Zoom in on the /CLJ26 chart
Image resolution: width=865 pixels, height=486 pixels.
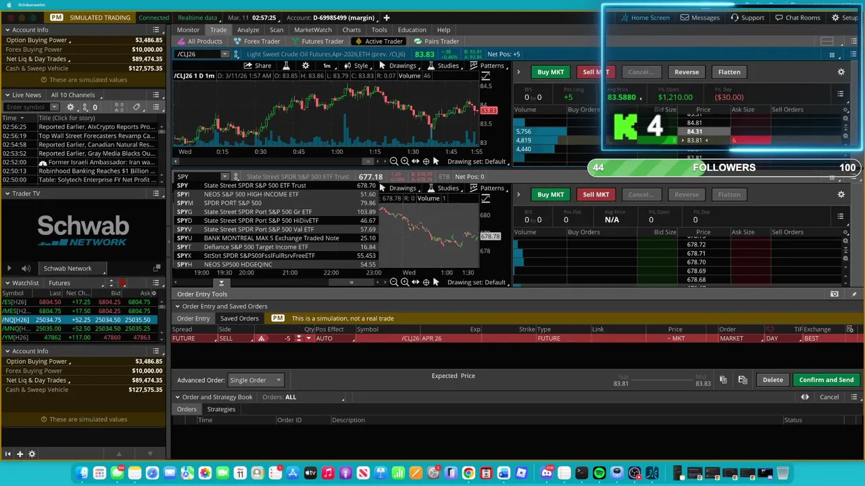pos(405,161)
